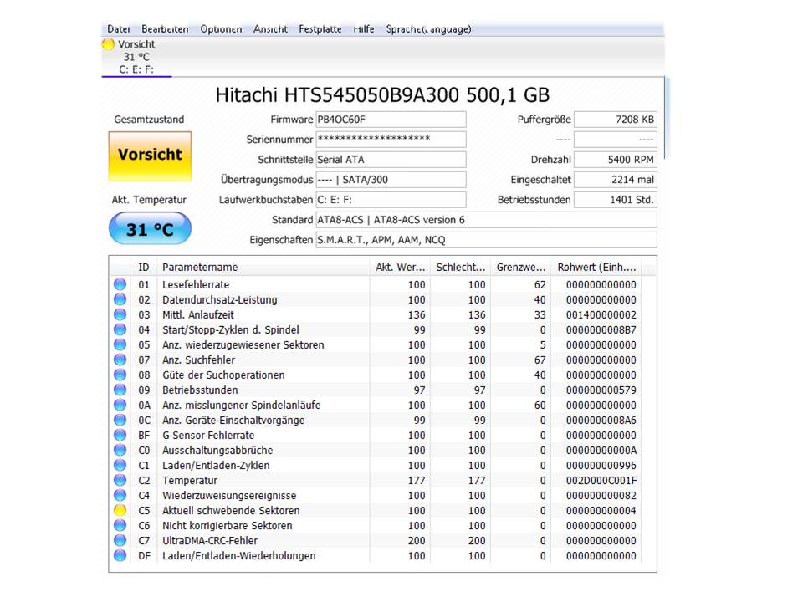Screen dimensions: 803x602
Task: Select the Aktuell schwebende Sektoren row text
Action: [x=231, y=510]
